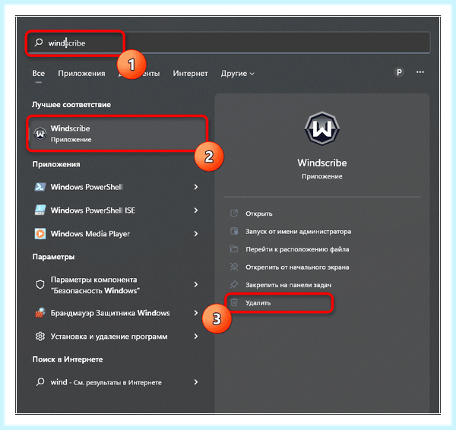Click the Параметры section heading

[53, 257]
